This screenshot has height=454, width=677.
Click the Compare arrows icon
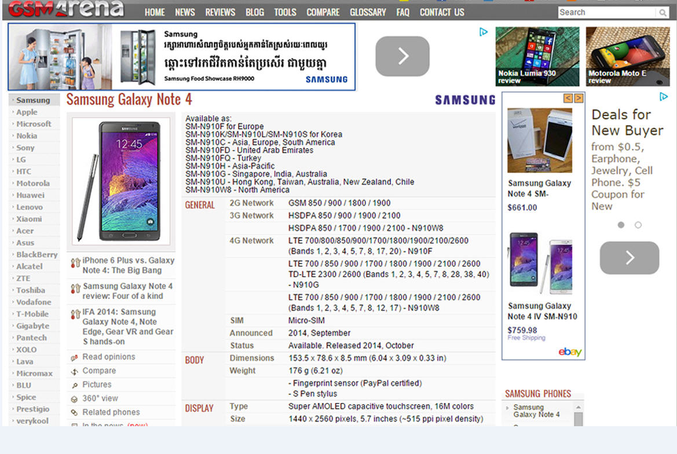coord(74,371)
